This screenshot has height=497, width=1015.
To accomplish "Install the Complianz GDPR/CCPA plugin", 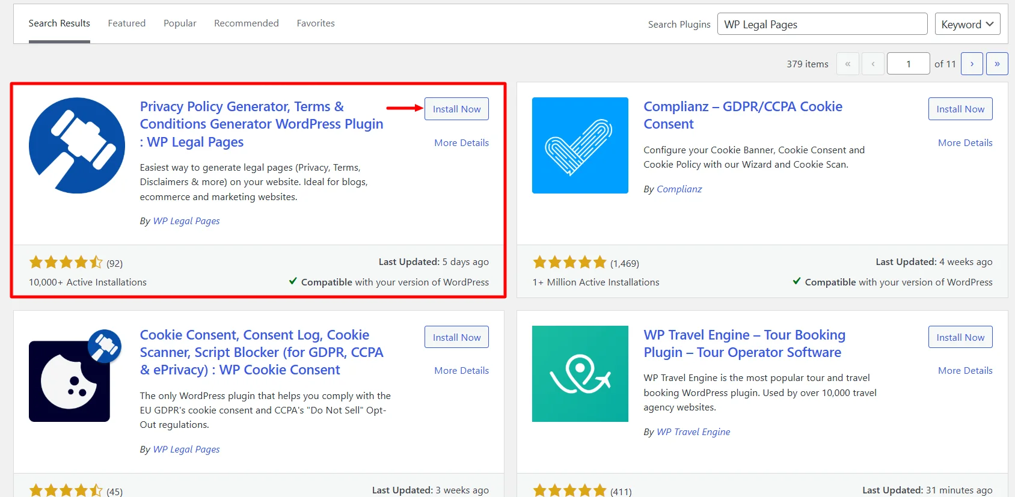I will click(960, 109).
